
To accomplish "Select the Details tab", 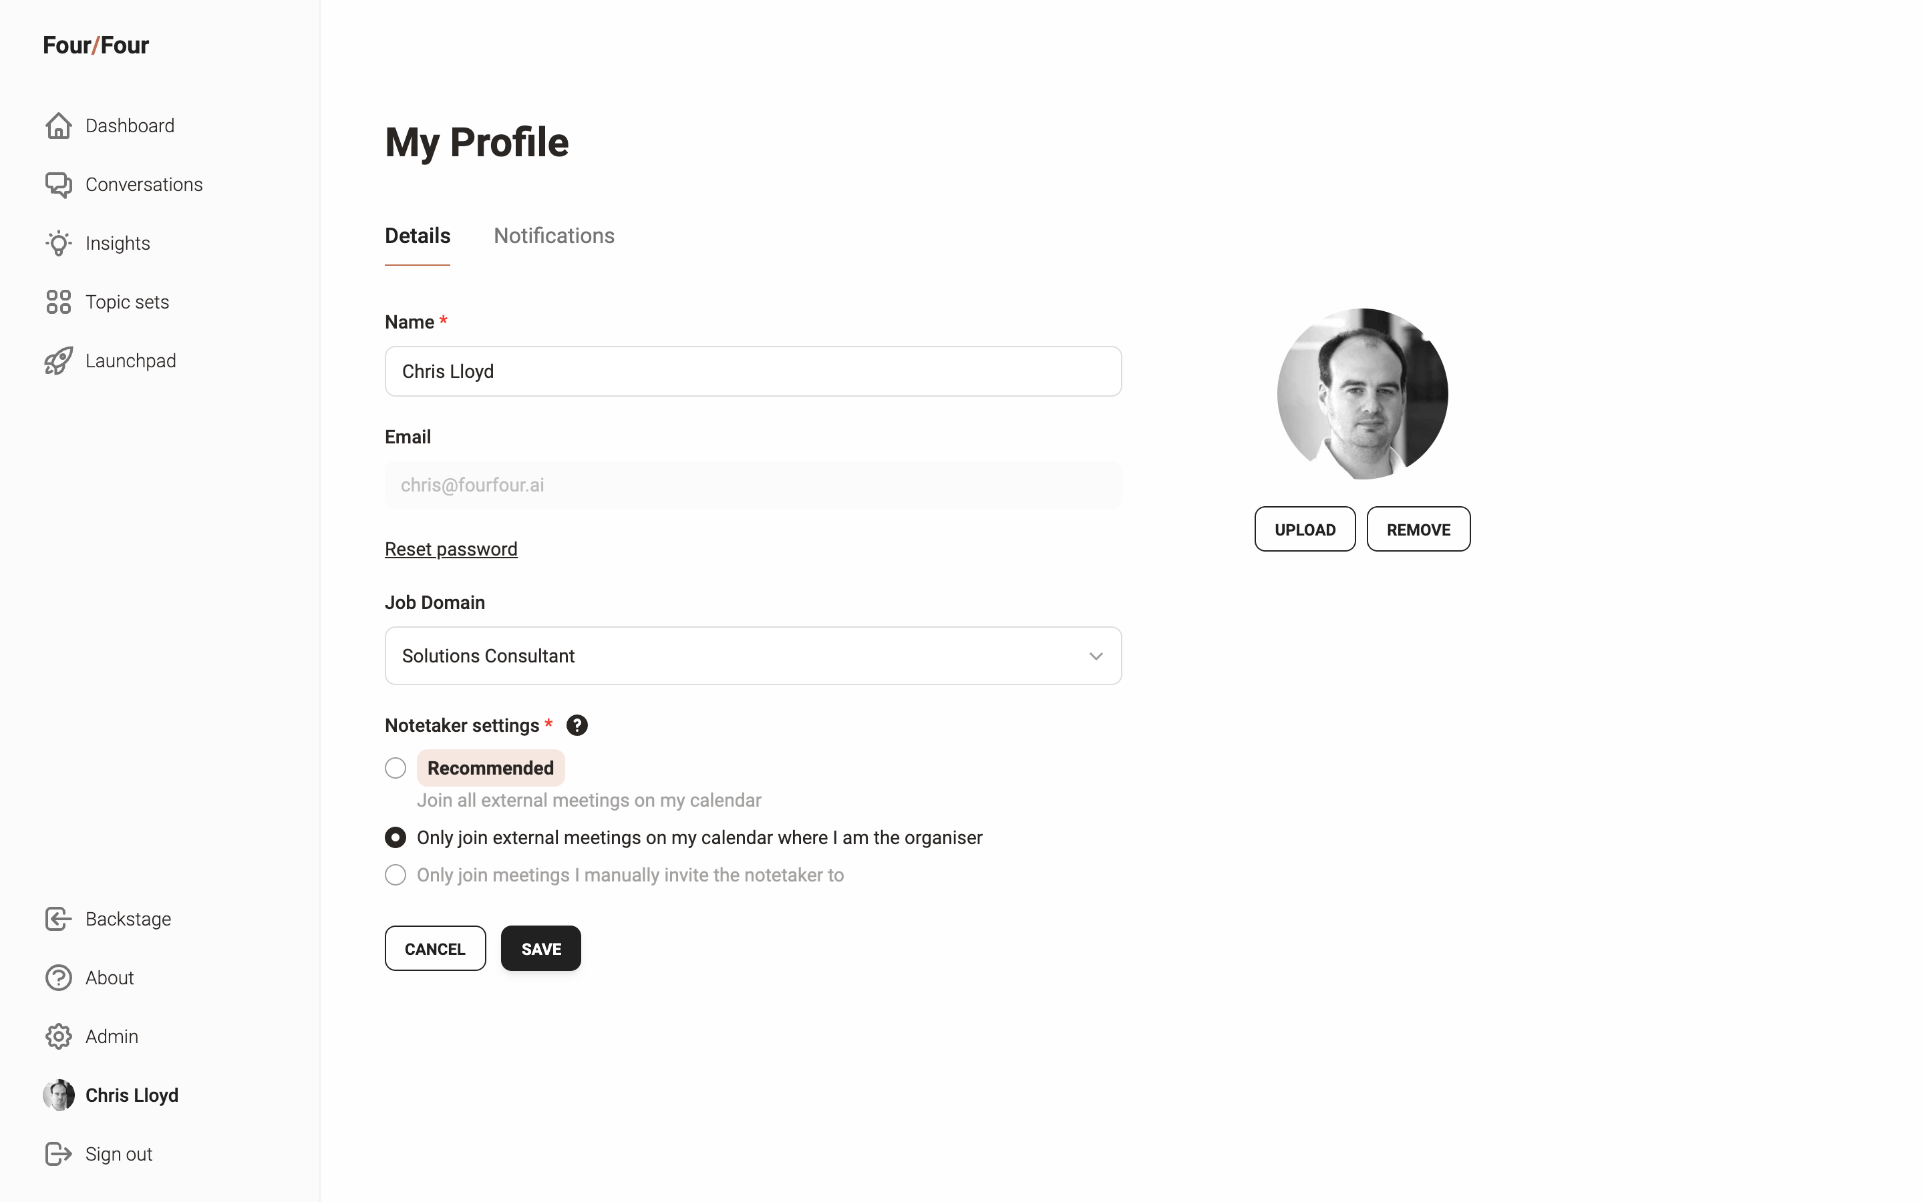I will coord(418,236).
